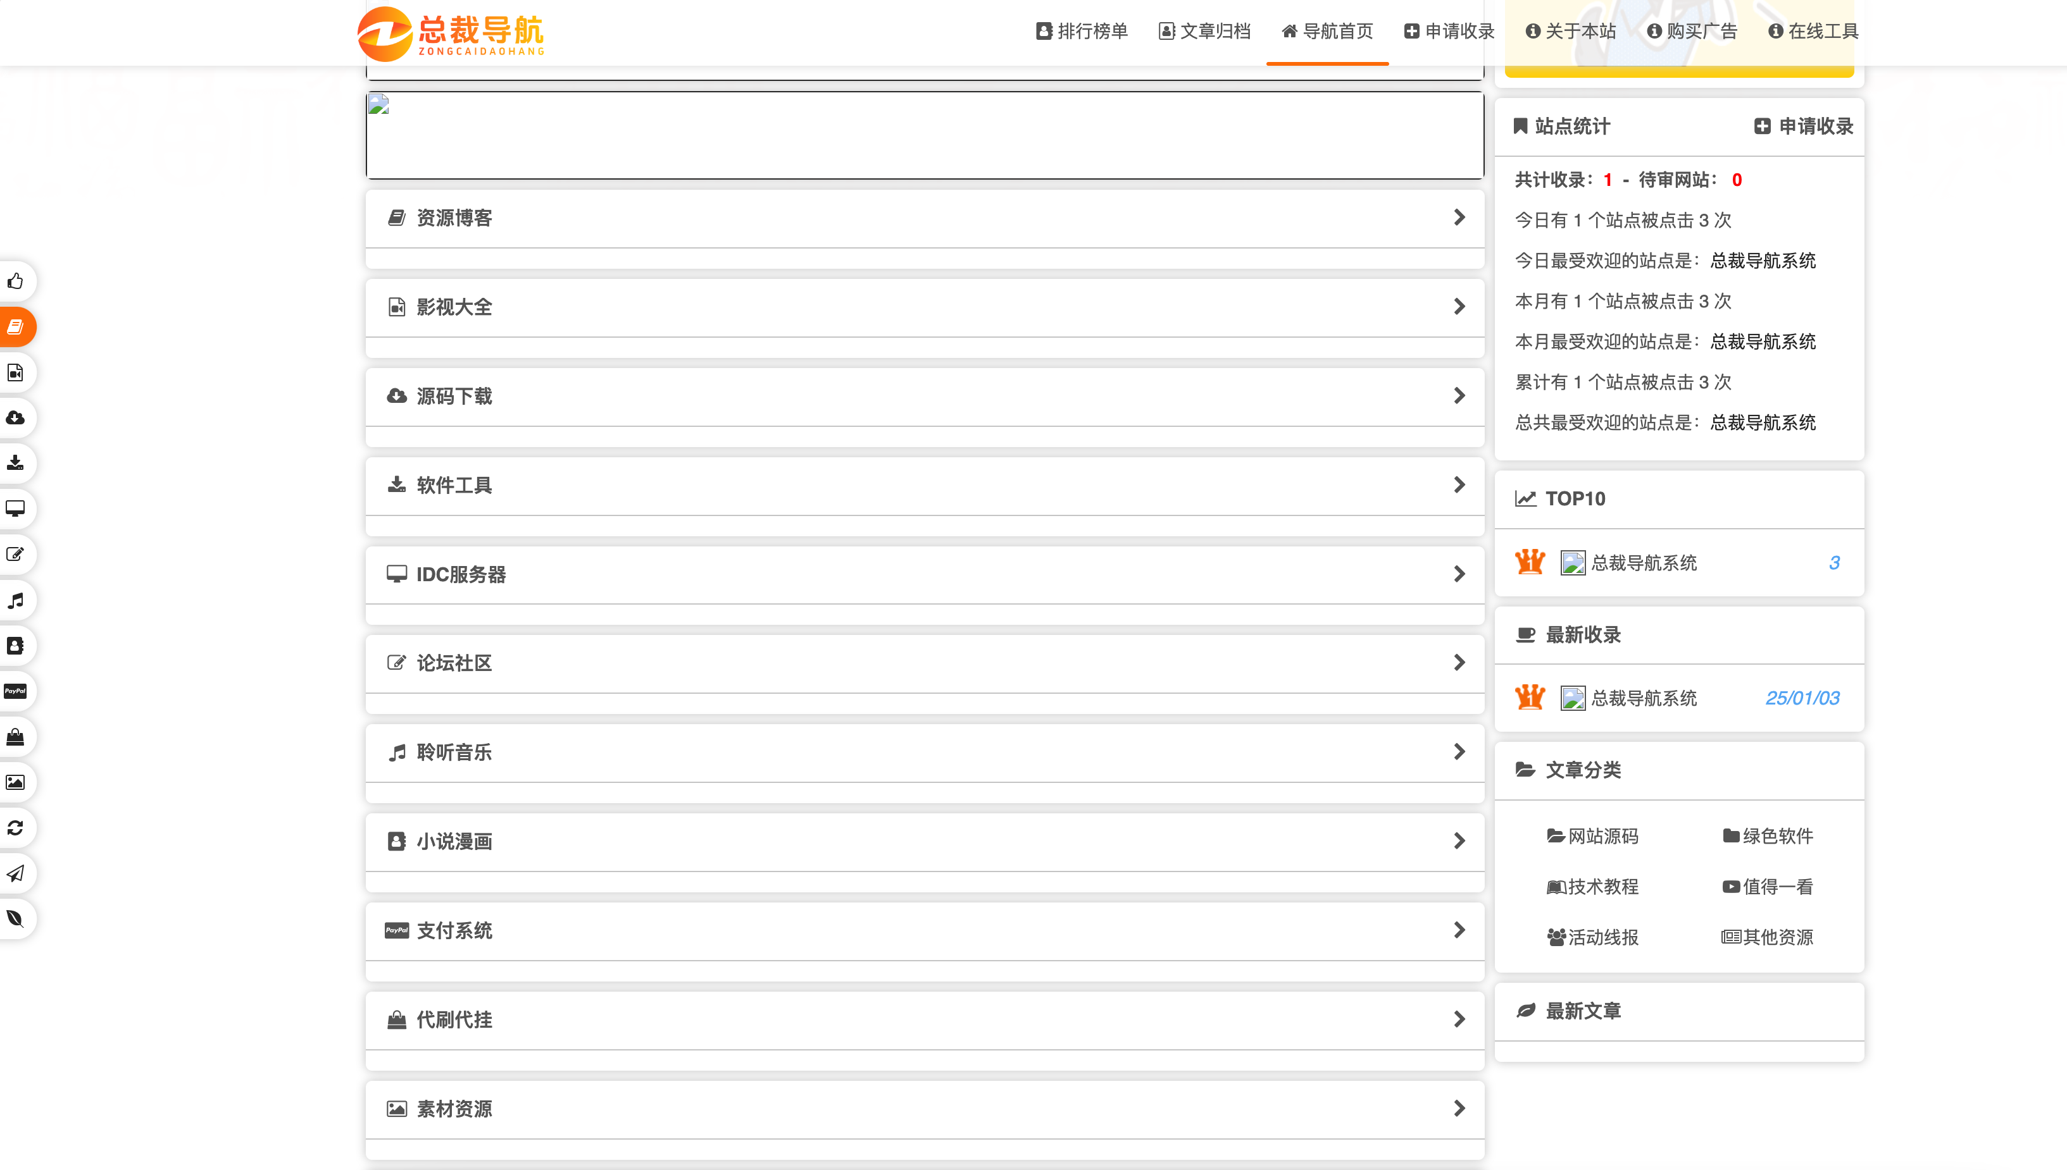This screenshot has height=1170, width=2067.
Task: Click the leaf icon in left sidebar
Action: pyautogui.click(x=15, y=918)
